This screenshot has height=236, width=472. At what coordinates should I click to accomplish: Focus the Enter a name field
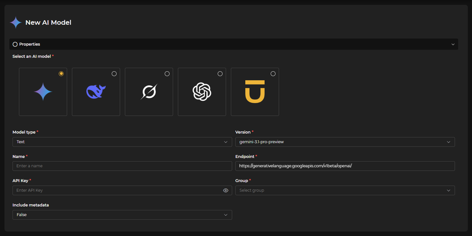(122, 166)
